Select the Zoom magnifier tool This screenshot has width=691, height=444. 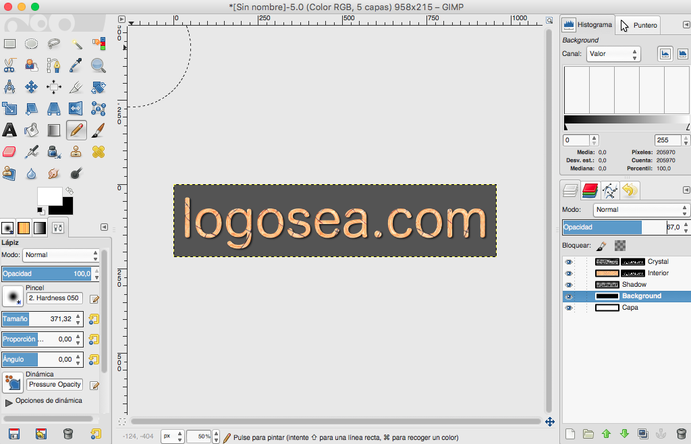tap(99, 65)
